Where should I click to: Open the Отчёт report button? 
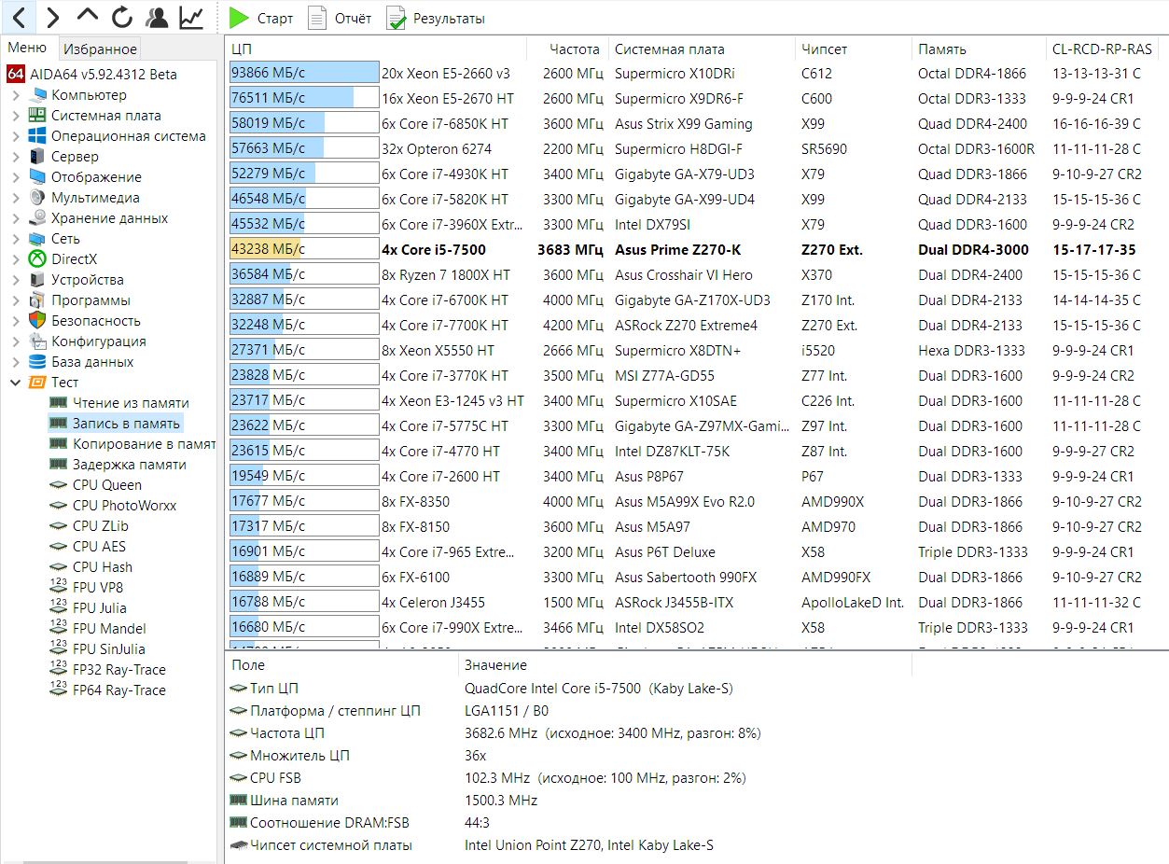pyautogui.click(x=340, y=18)
